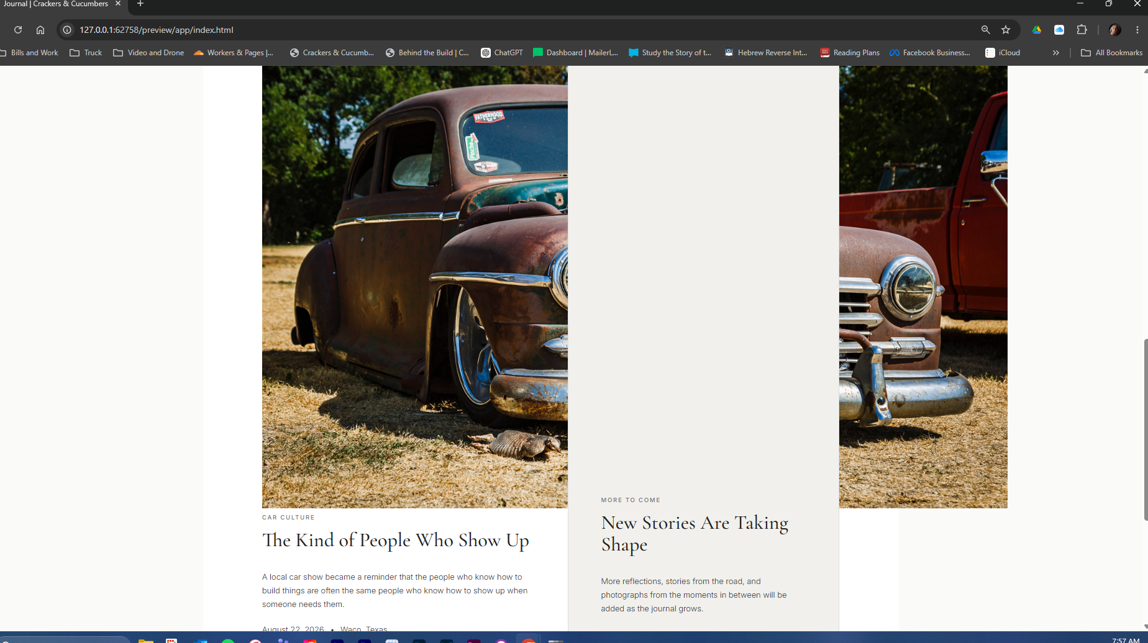Reload the page with the refresh icon

[18, 30]
